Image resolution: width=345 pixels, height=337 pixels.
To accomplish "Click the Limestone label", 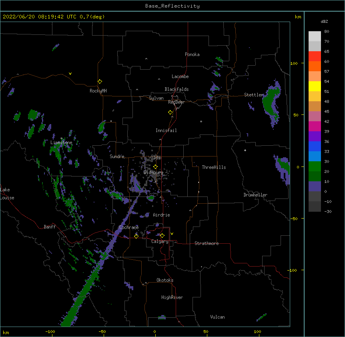I will 61,142.
